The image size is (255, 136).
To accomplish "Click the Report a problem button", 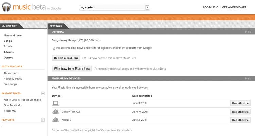I will pyautogui.click(x=66, y=58).
